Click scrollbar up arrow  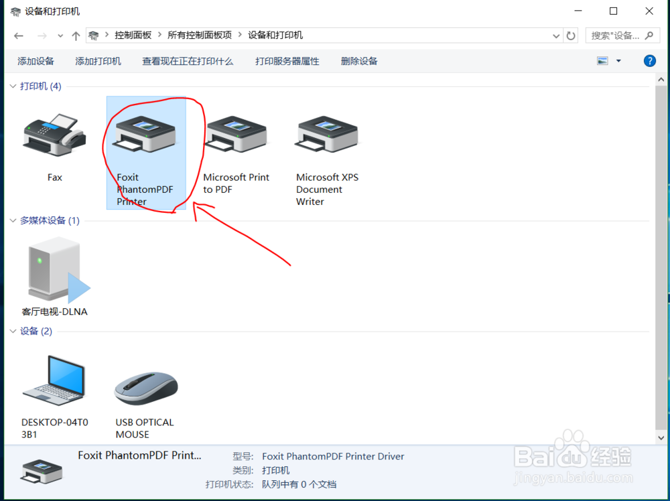(661, 80)
